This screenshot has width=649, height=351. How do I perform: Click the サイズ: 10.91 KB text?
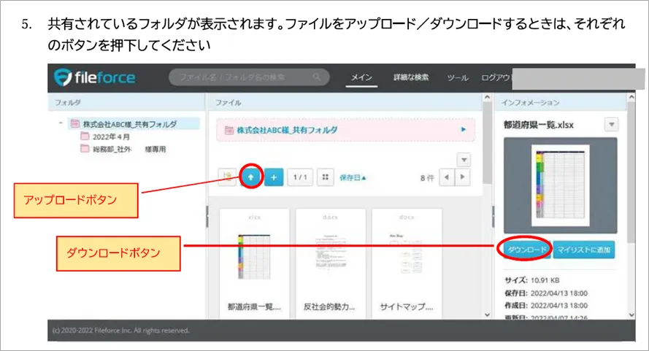pos(532,280)
